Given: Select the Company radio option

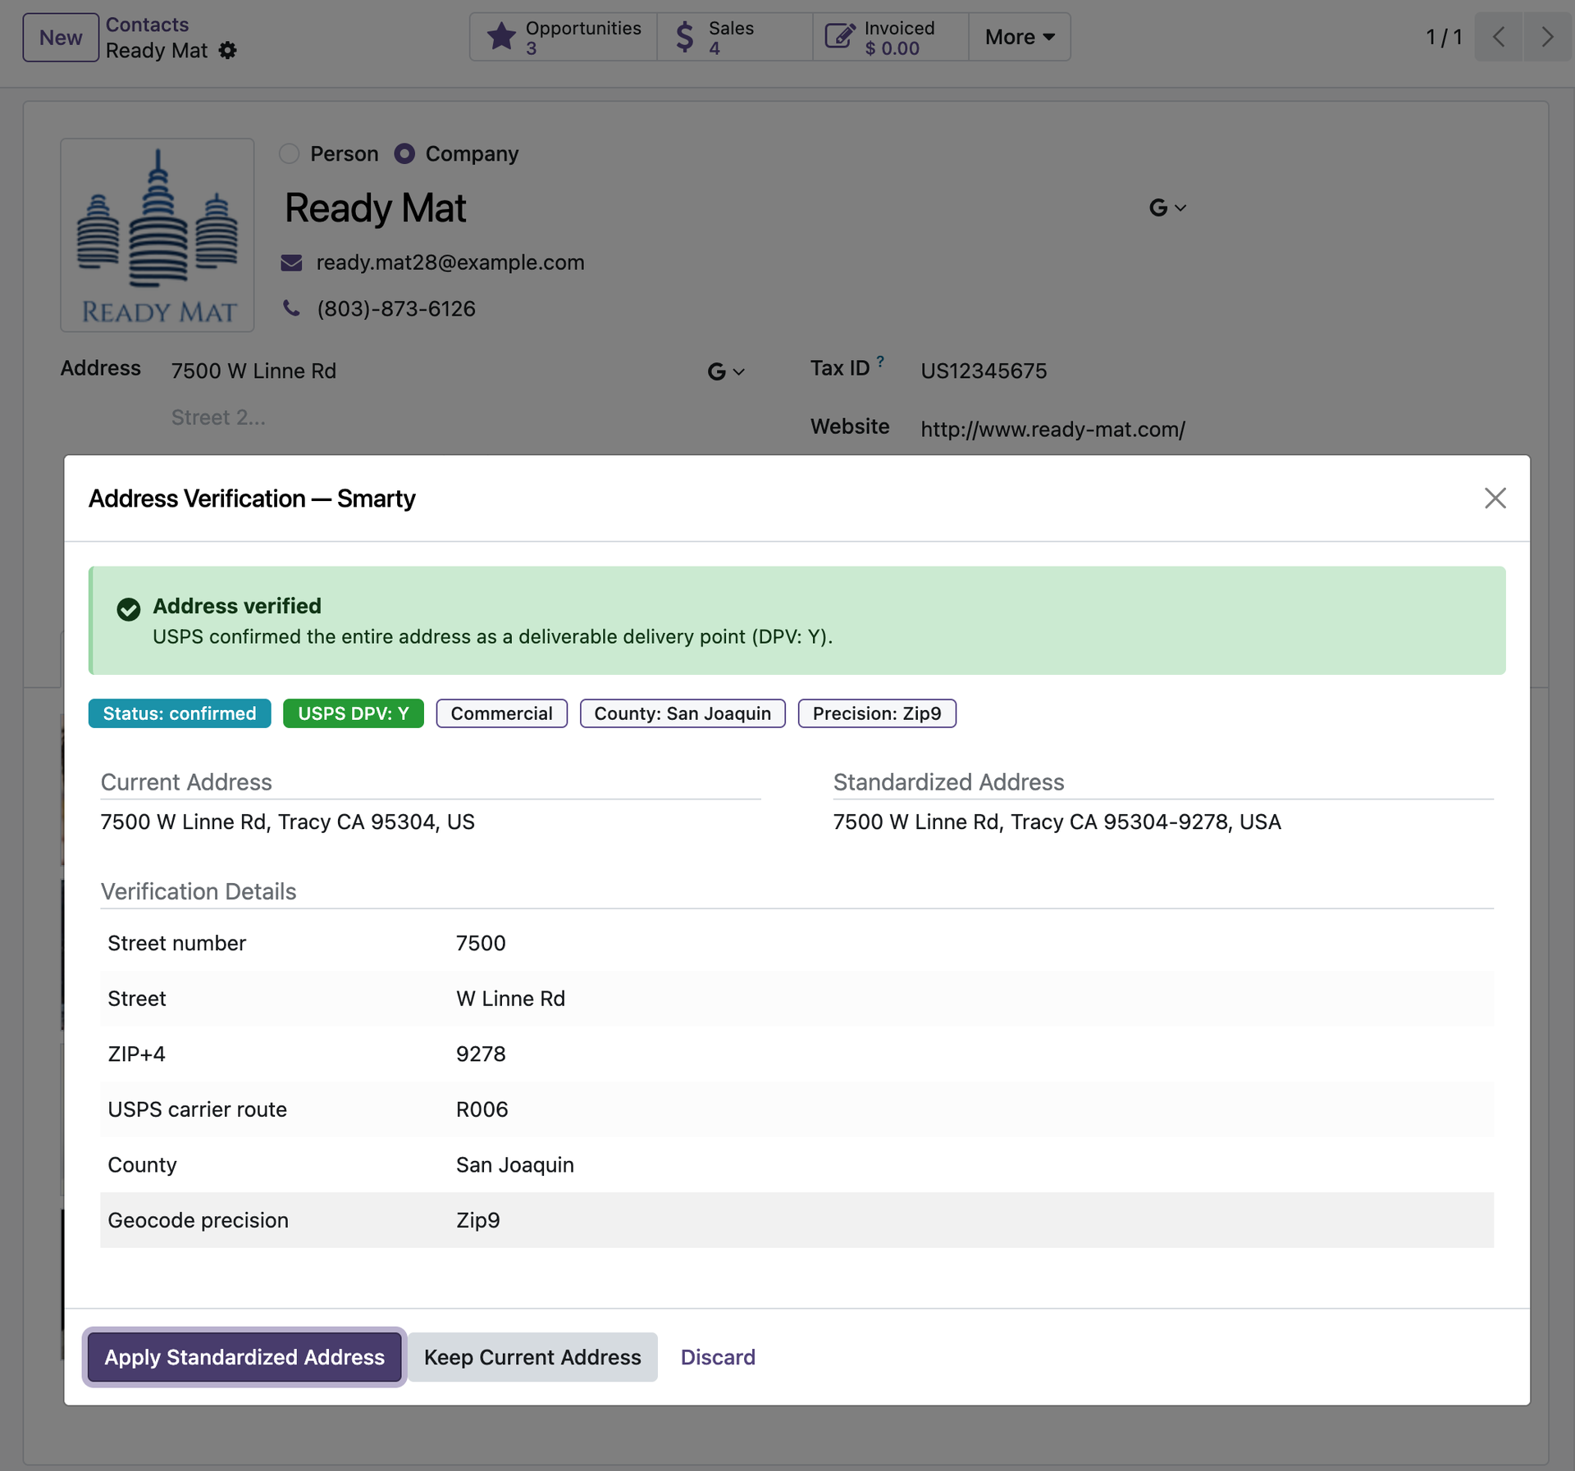Looking at the screenshot, I should click(x=404, y=153).
